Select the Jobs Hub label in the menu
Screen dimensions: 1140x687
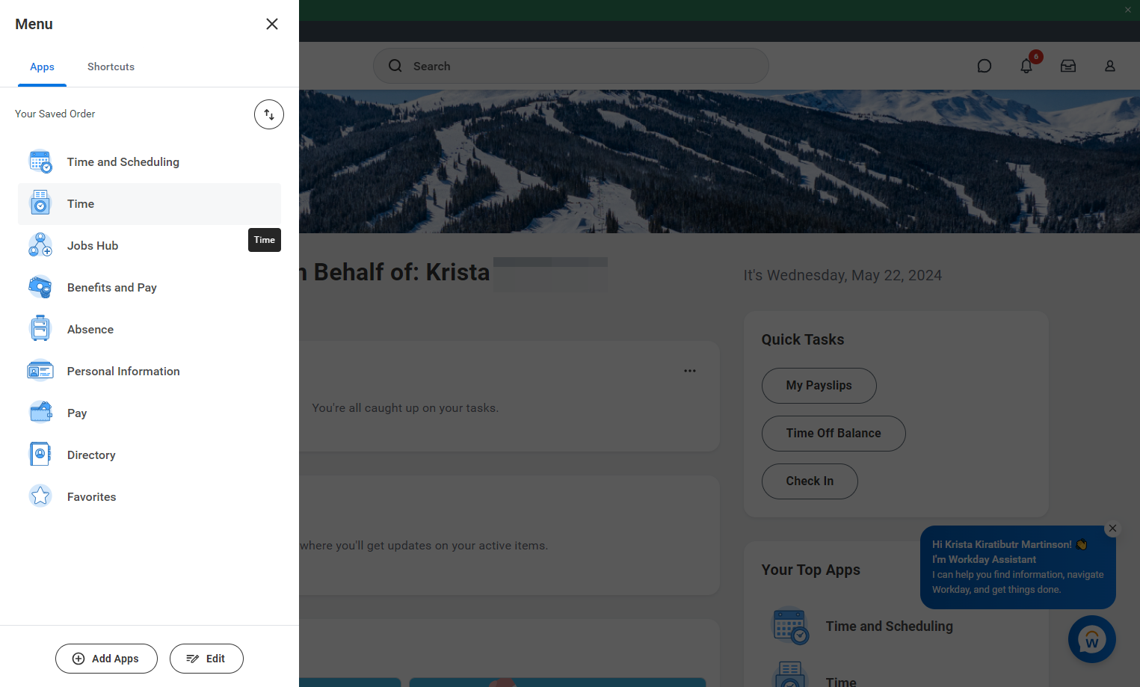point(93,246)
